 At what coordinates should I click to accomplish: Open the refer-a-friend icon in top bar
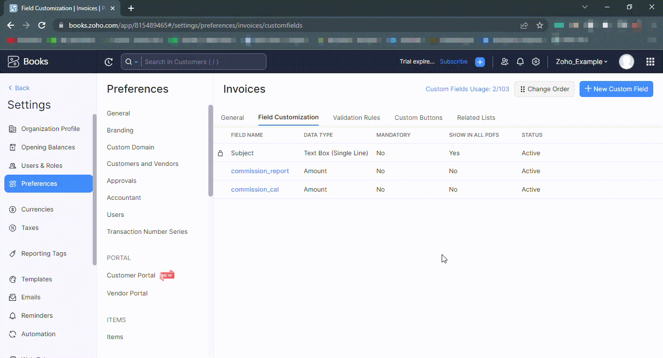click(x=504, y=62)
